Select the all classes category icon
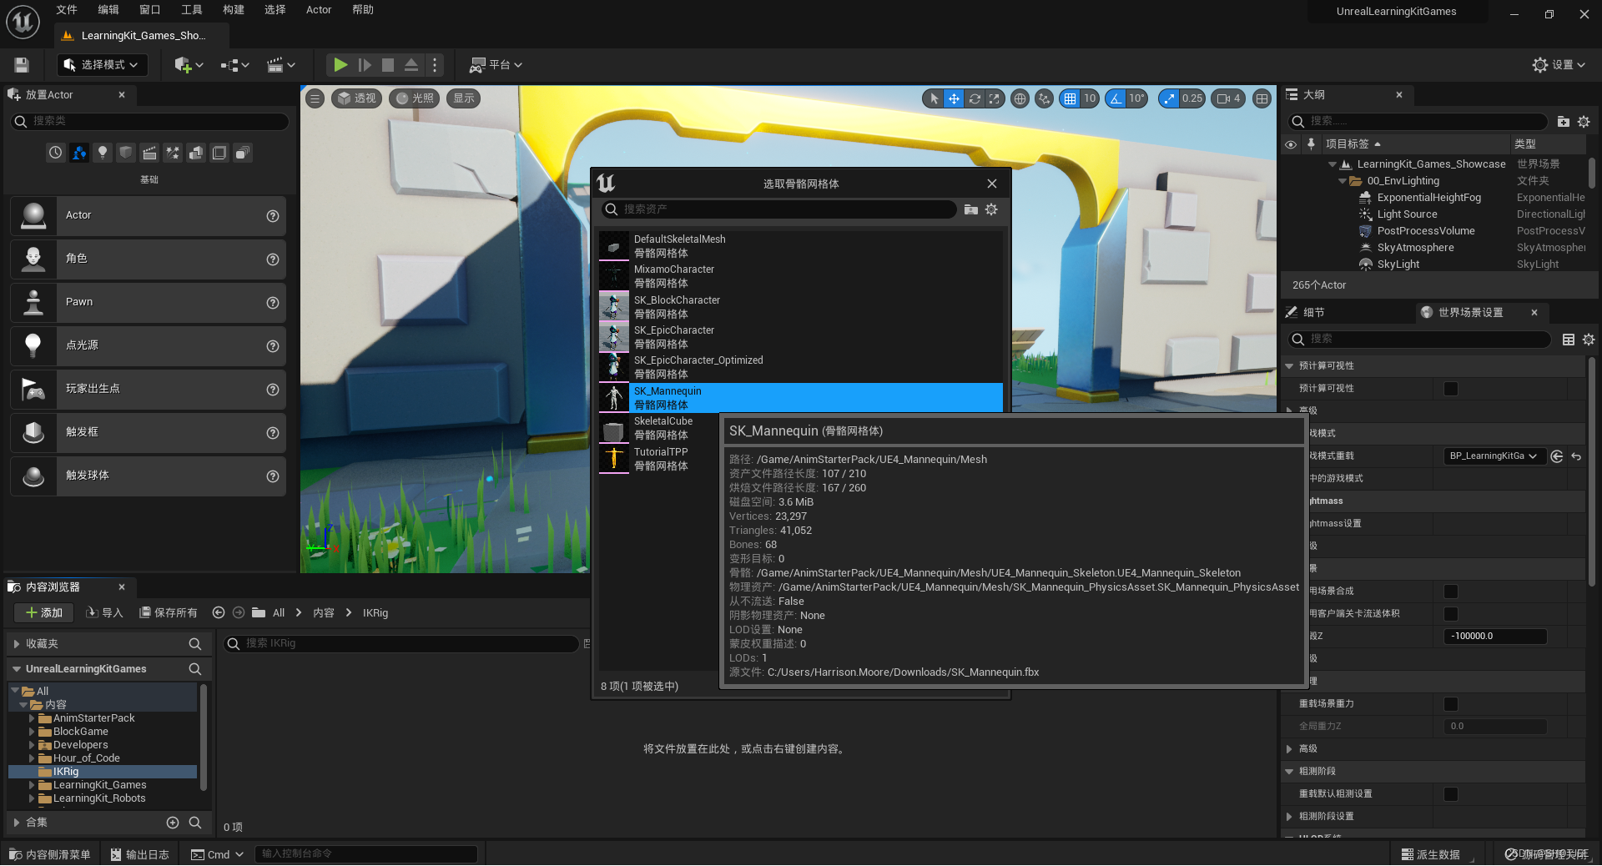The height and width of the screenshot is (866, 1602). 243,153
